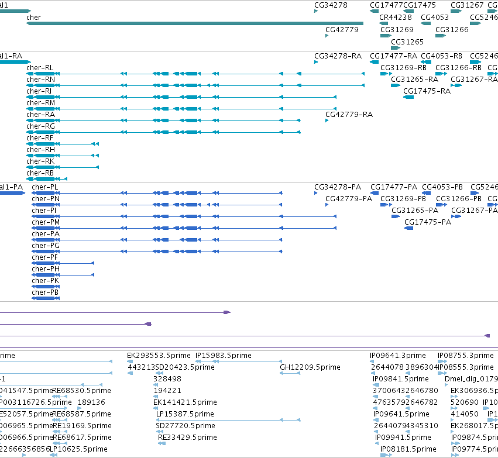Select the cher-RH transcript label
498x458 pixels.
pyautogui.click(x=40, y=150)
